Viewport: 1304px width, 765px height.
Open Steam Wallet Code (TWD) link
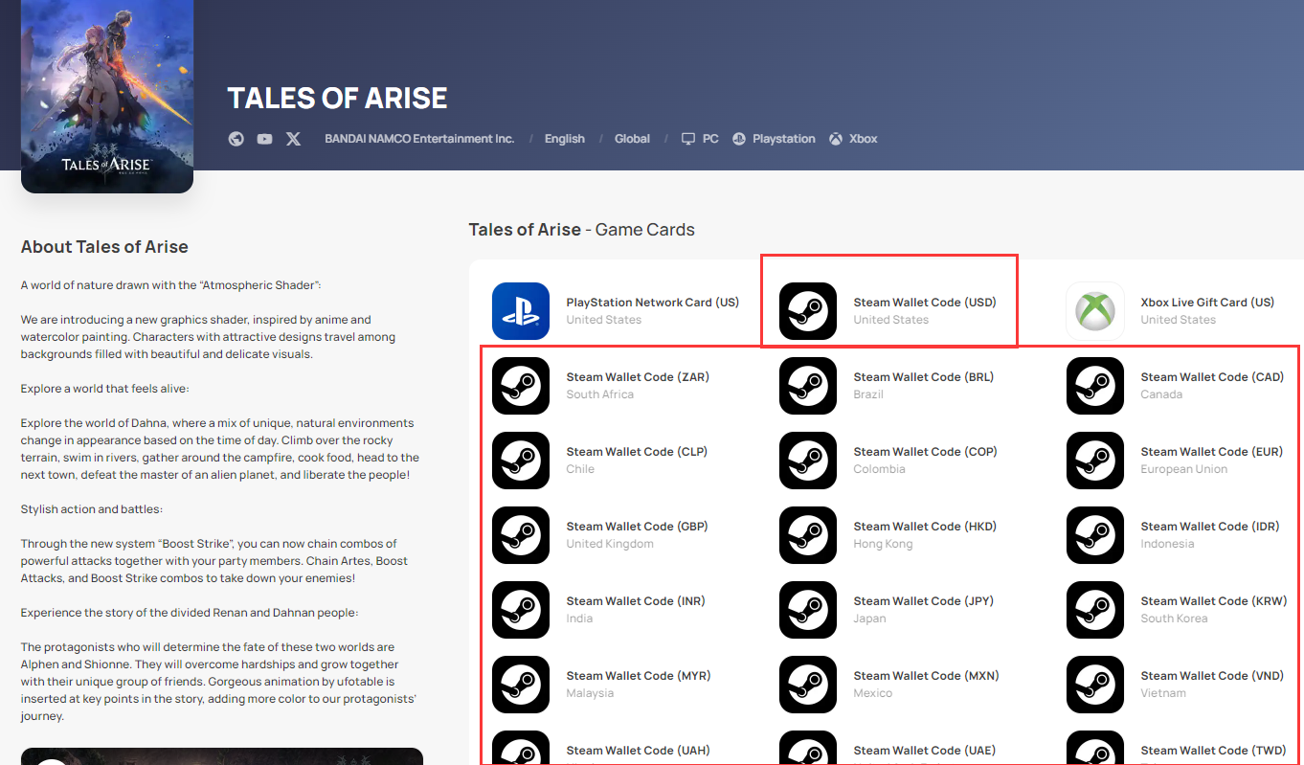pyautogui.click(x=1213, y=751)
